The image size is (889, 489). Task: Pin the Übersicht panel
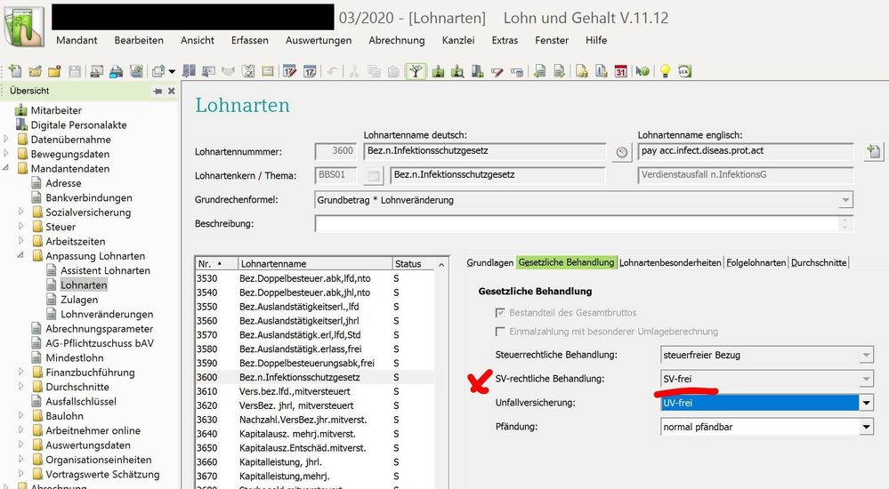(158, 91)
